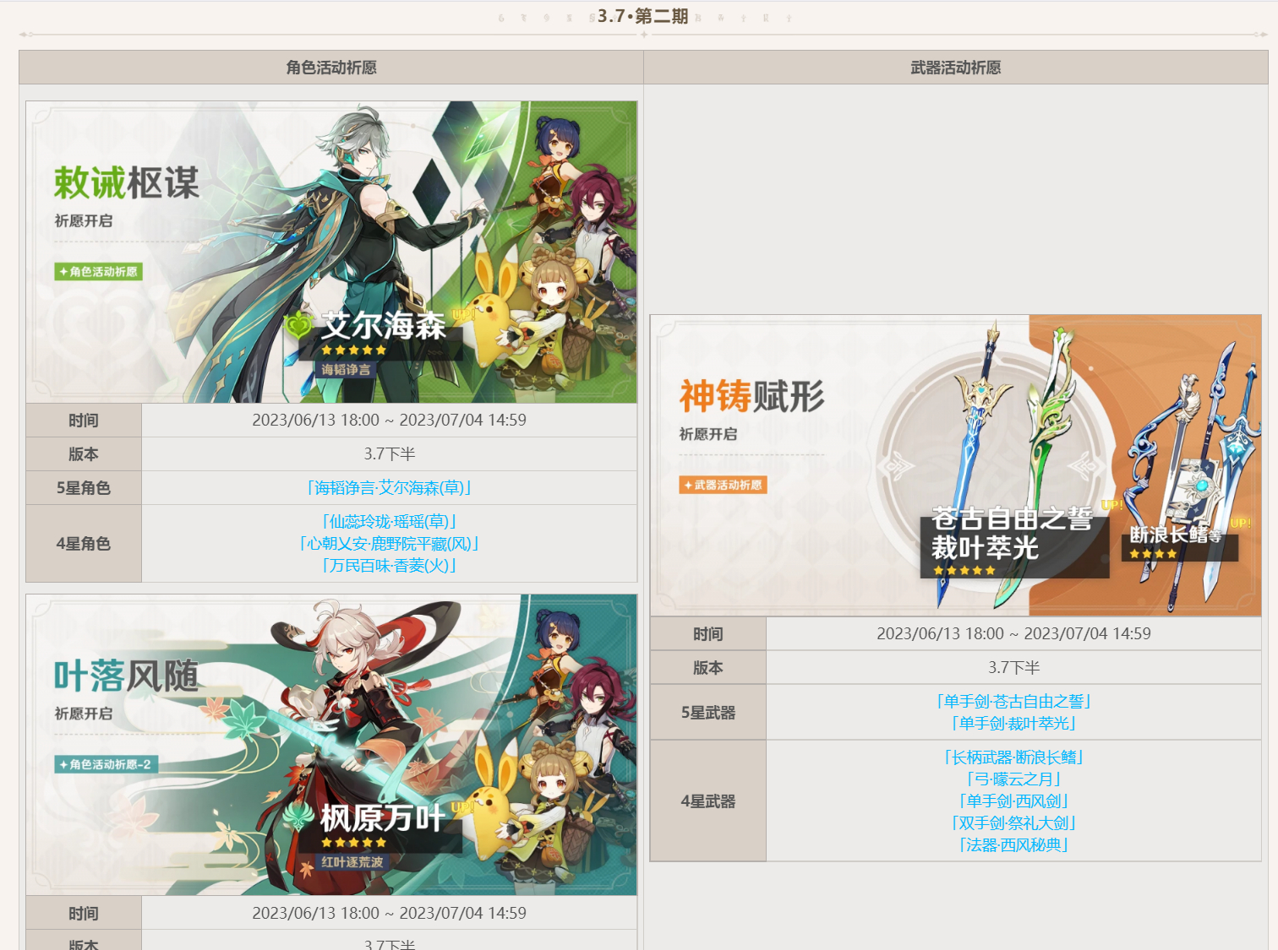The width and height of the screenshot is (1278, 950).
Task: Click the orange 武器活动祈愿 tag
Action: 724,486
